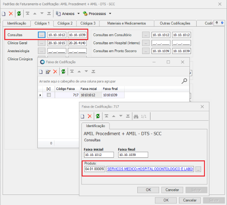Click the [x] column header
This screenshot has height=205, width=227.
click(49, 89)
